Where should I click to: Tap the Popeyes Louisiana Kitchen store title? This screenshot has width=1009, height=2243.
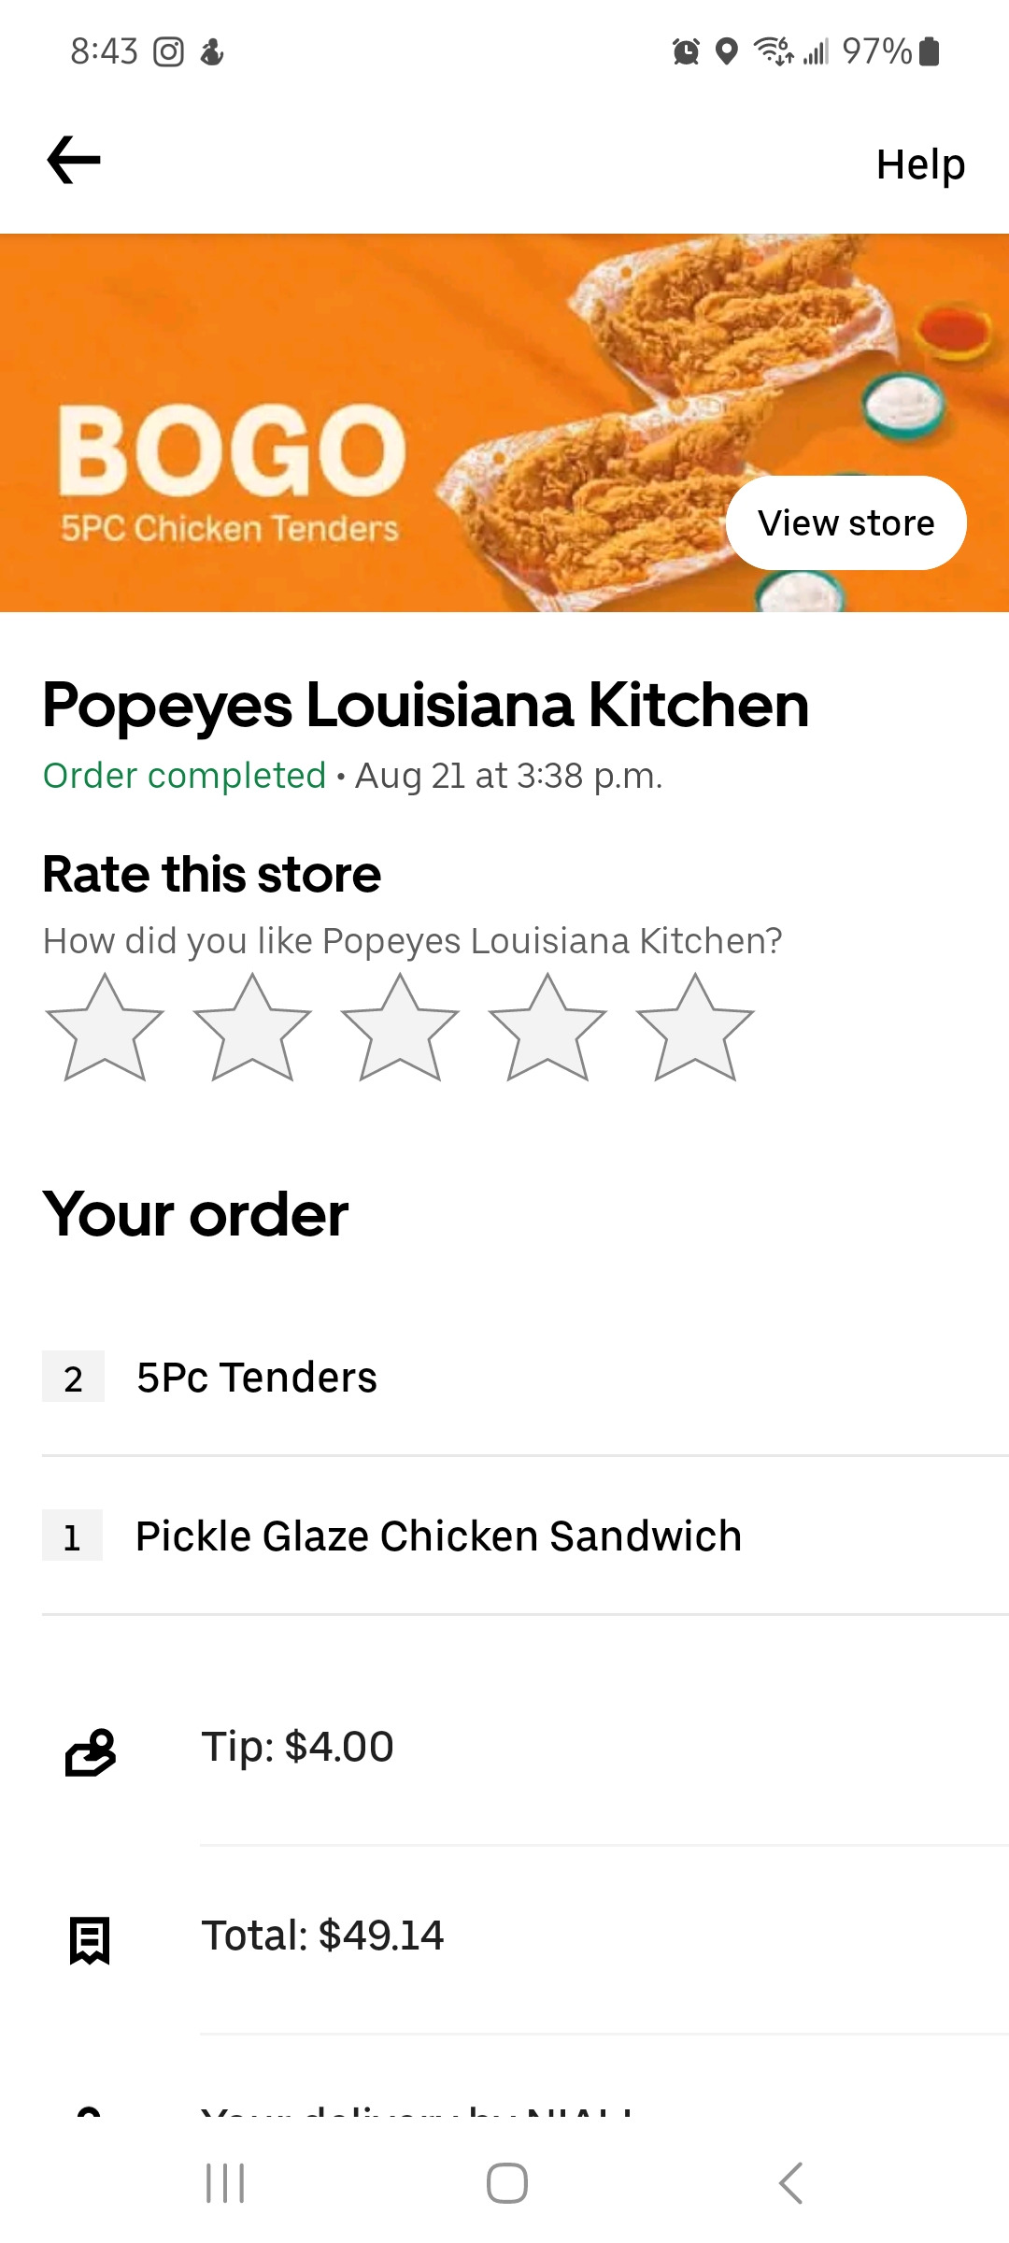[425, 705]
